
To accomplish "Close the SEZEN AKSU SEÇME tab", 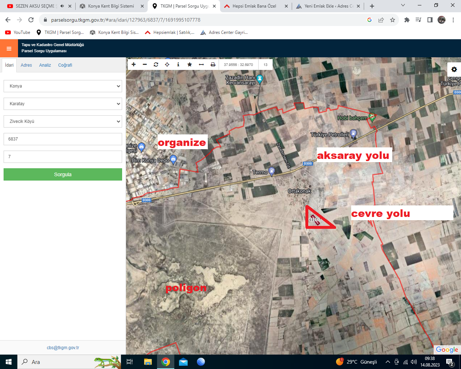I will 70,6.
